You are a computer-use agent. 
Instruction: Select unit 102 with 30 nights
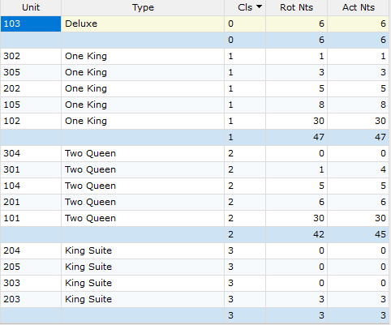(195, 121)
